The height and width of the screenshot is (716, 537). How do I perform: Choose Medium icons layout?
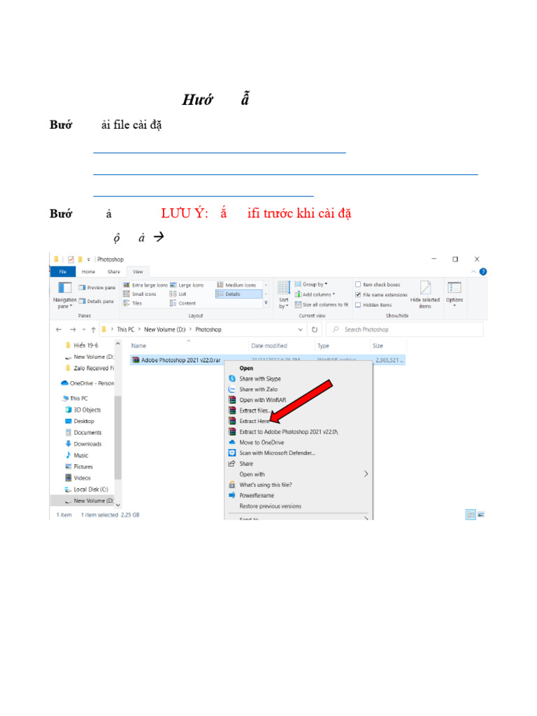(236, 285)
